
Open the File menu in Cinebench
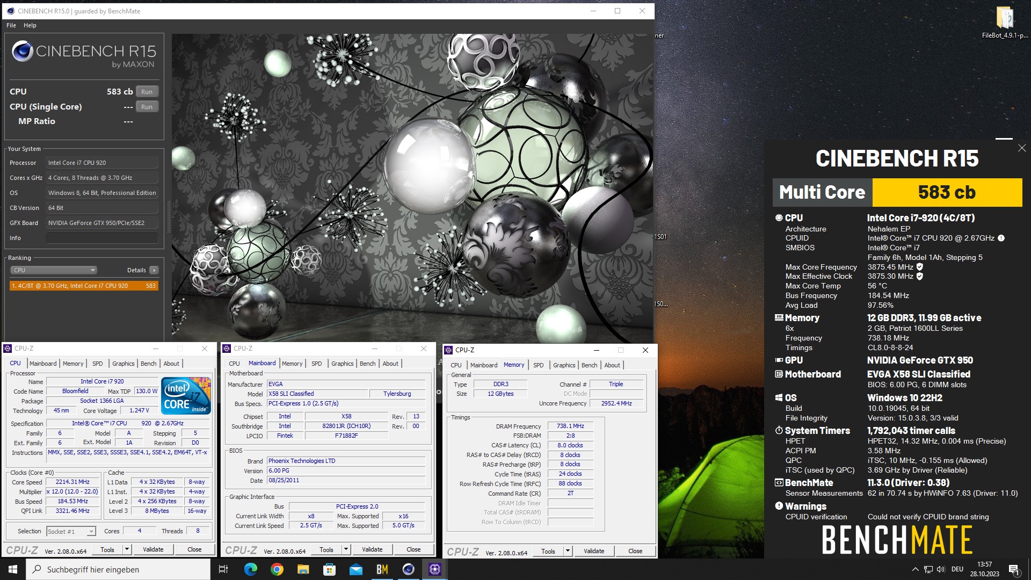(x=11, y=25)
